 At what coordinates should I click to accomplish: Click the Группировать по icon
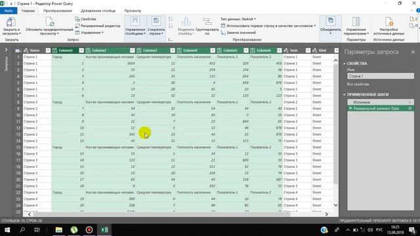pos(207,22)
